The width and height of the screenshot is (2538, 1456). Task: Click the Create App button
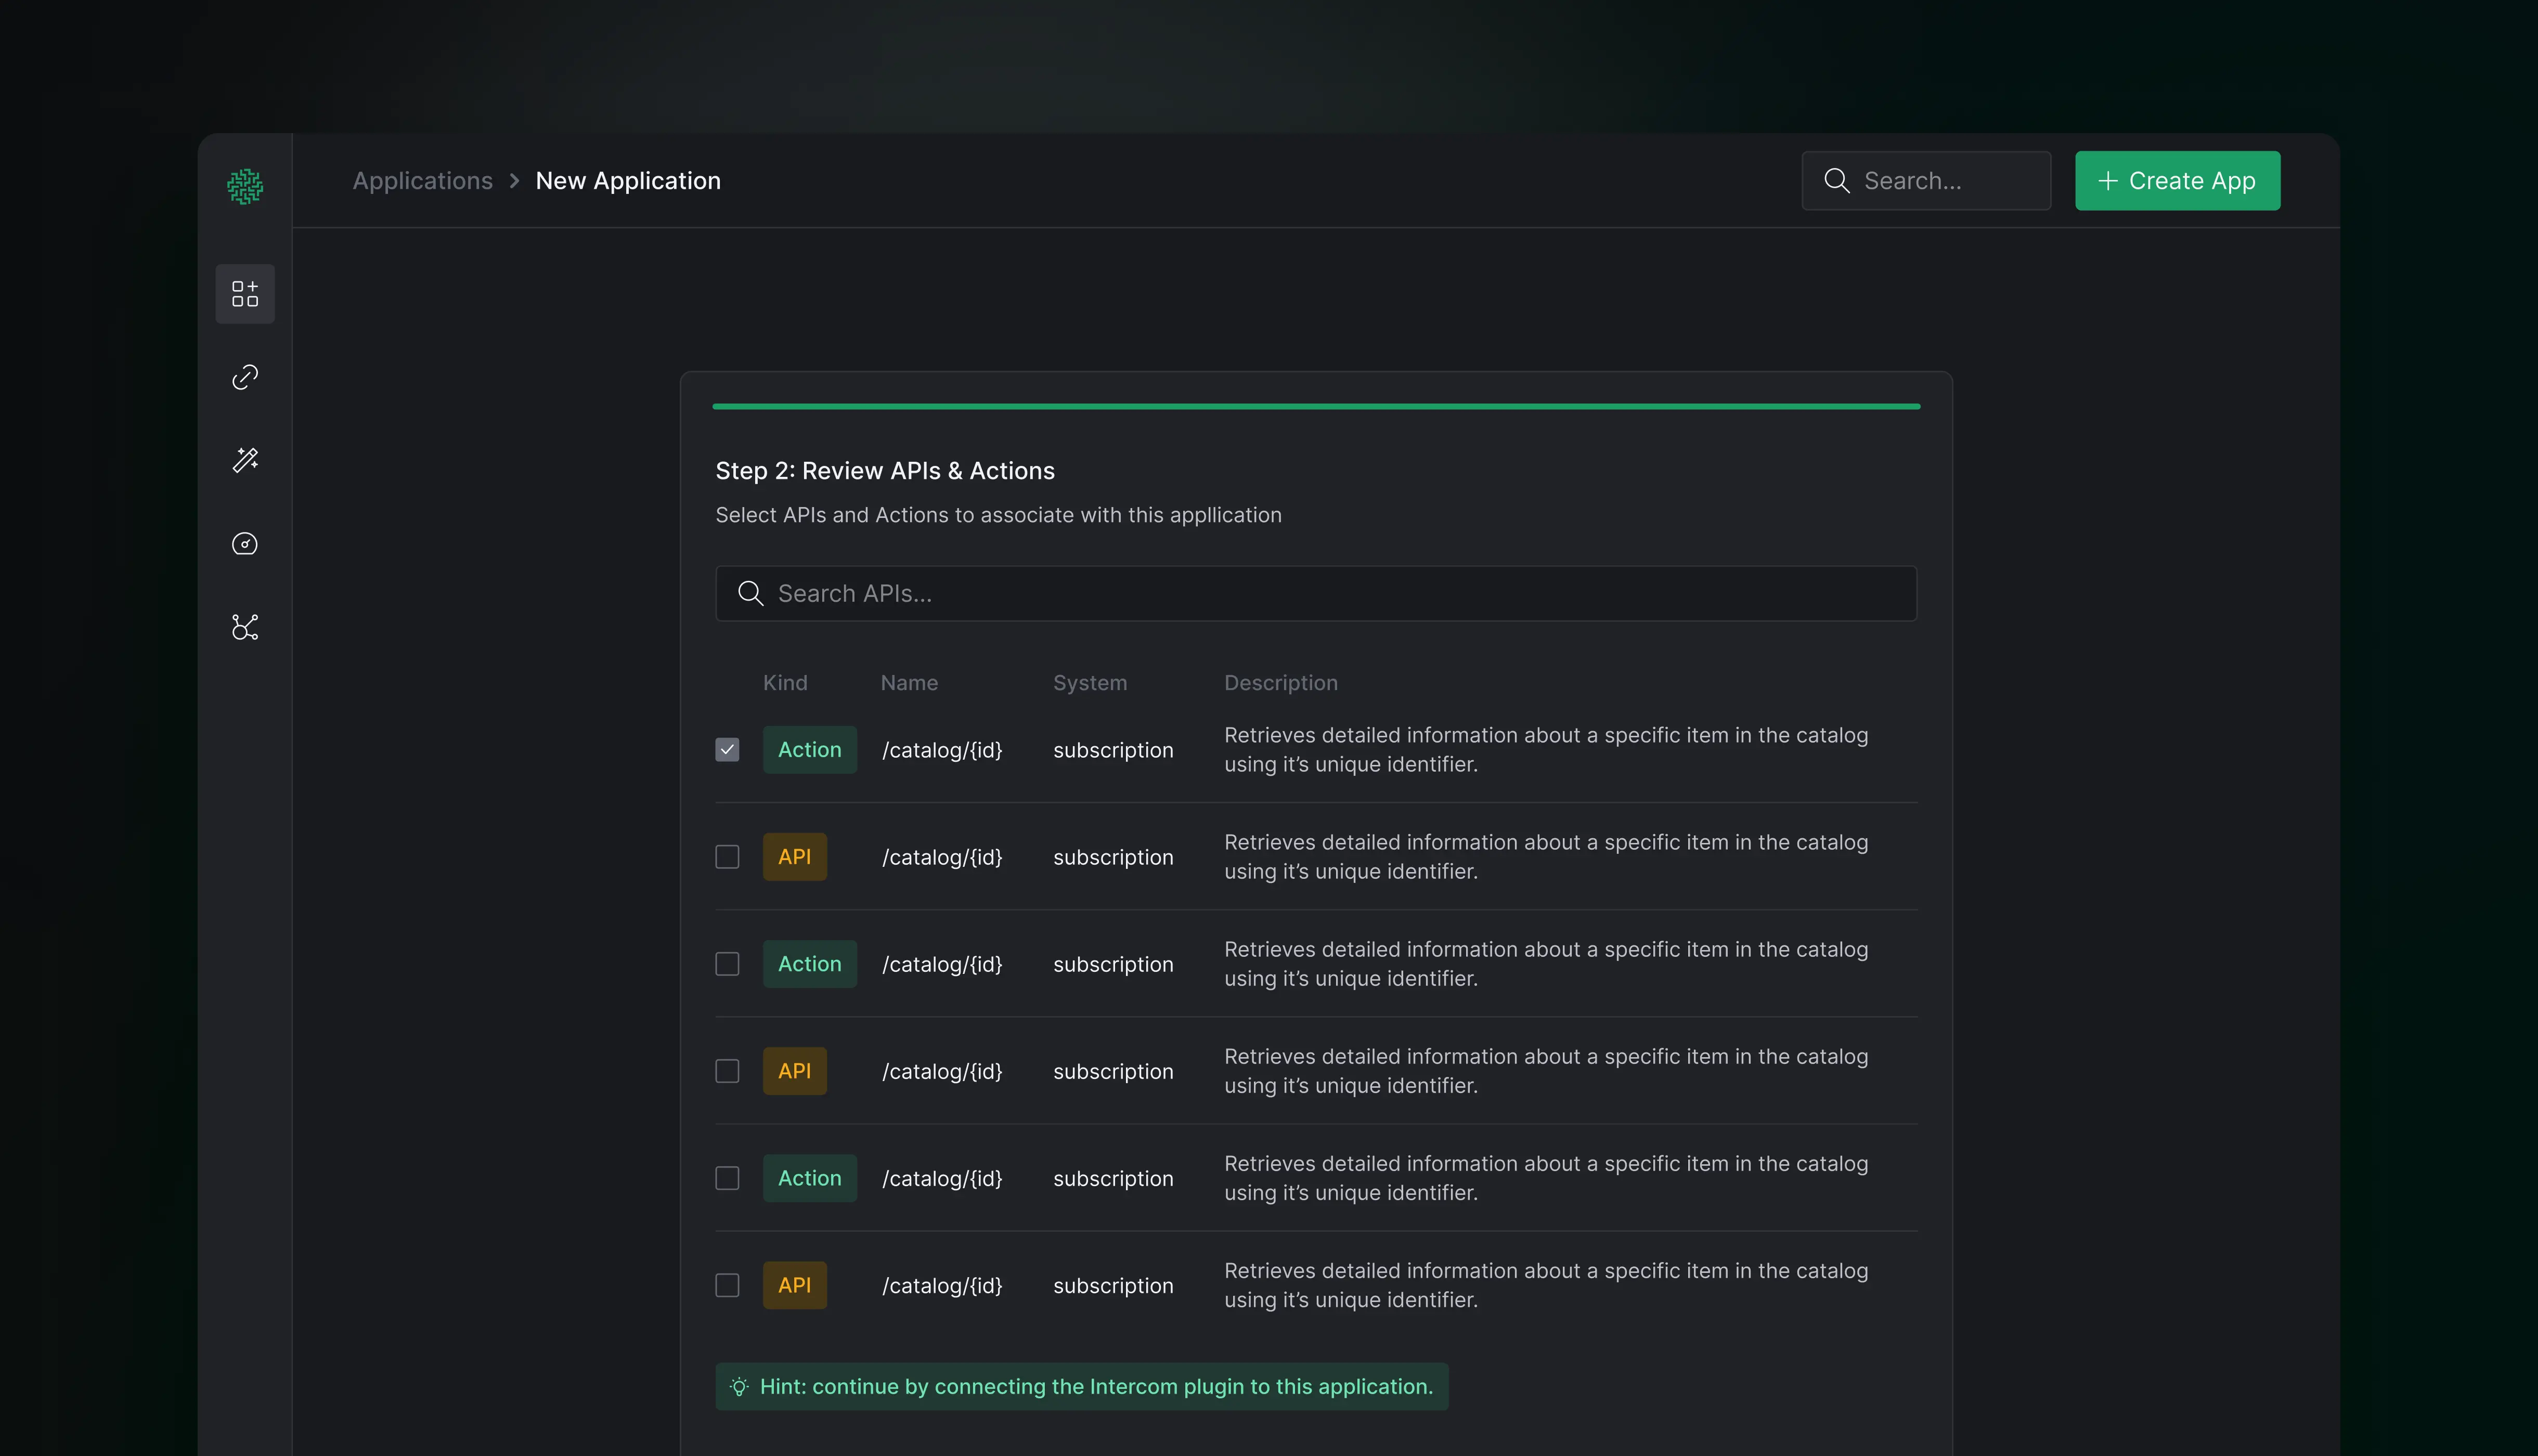[2177, 181]
